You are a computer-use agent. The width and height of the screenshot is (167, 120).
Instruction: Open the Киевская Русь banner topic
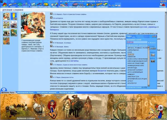59,96
